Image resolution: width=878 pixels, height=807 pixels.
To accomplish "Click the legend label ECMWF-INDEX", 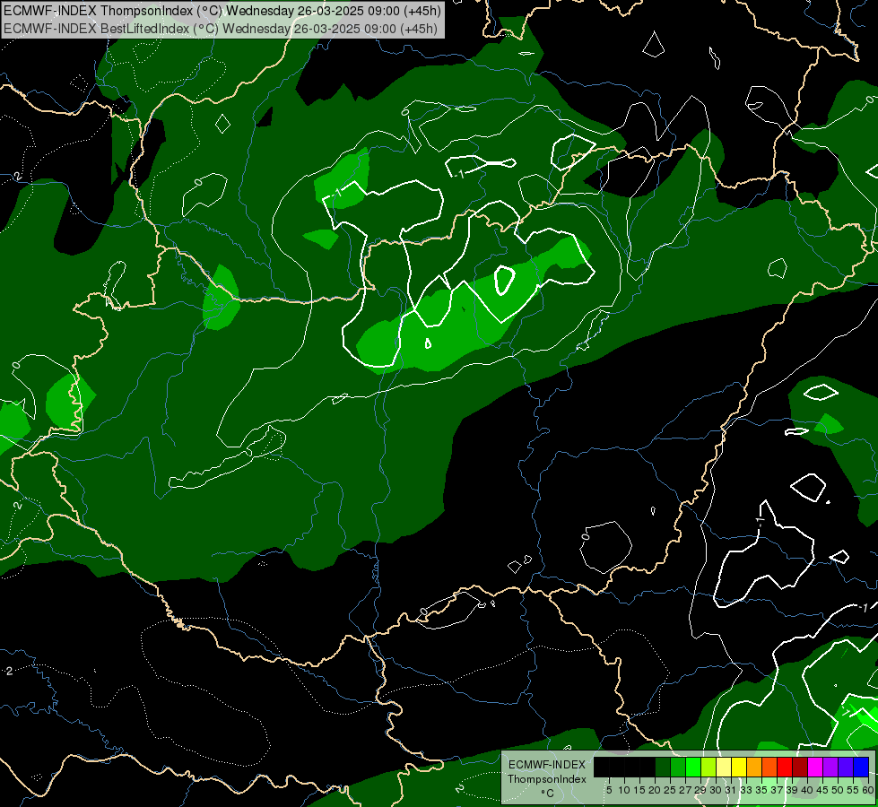I will (x=546, y=765).
